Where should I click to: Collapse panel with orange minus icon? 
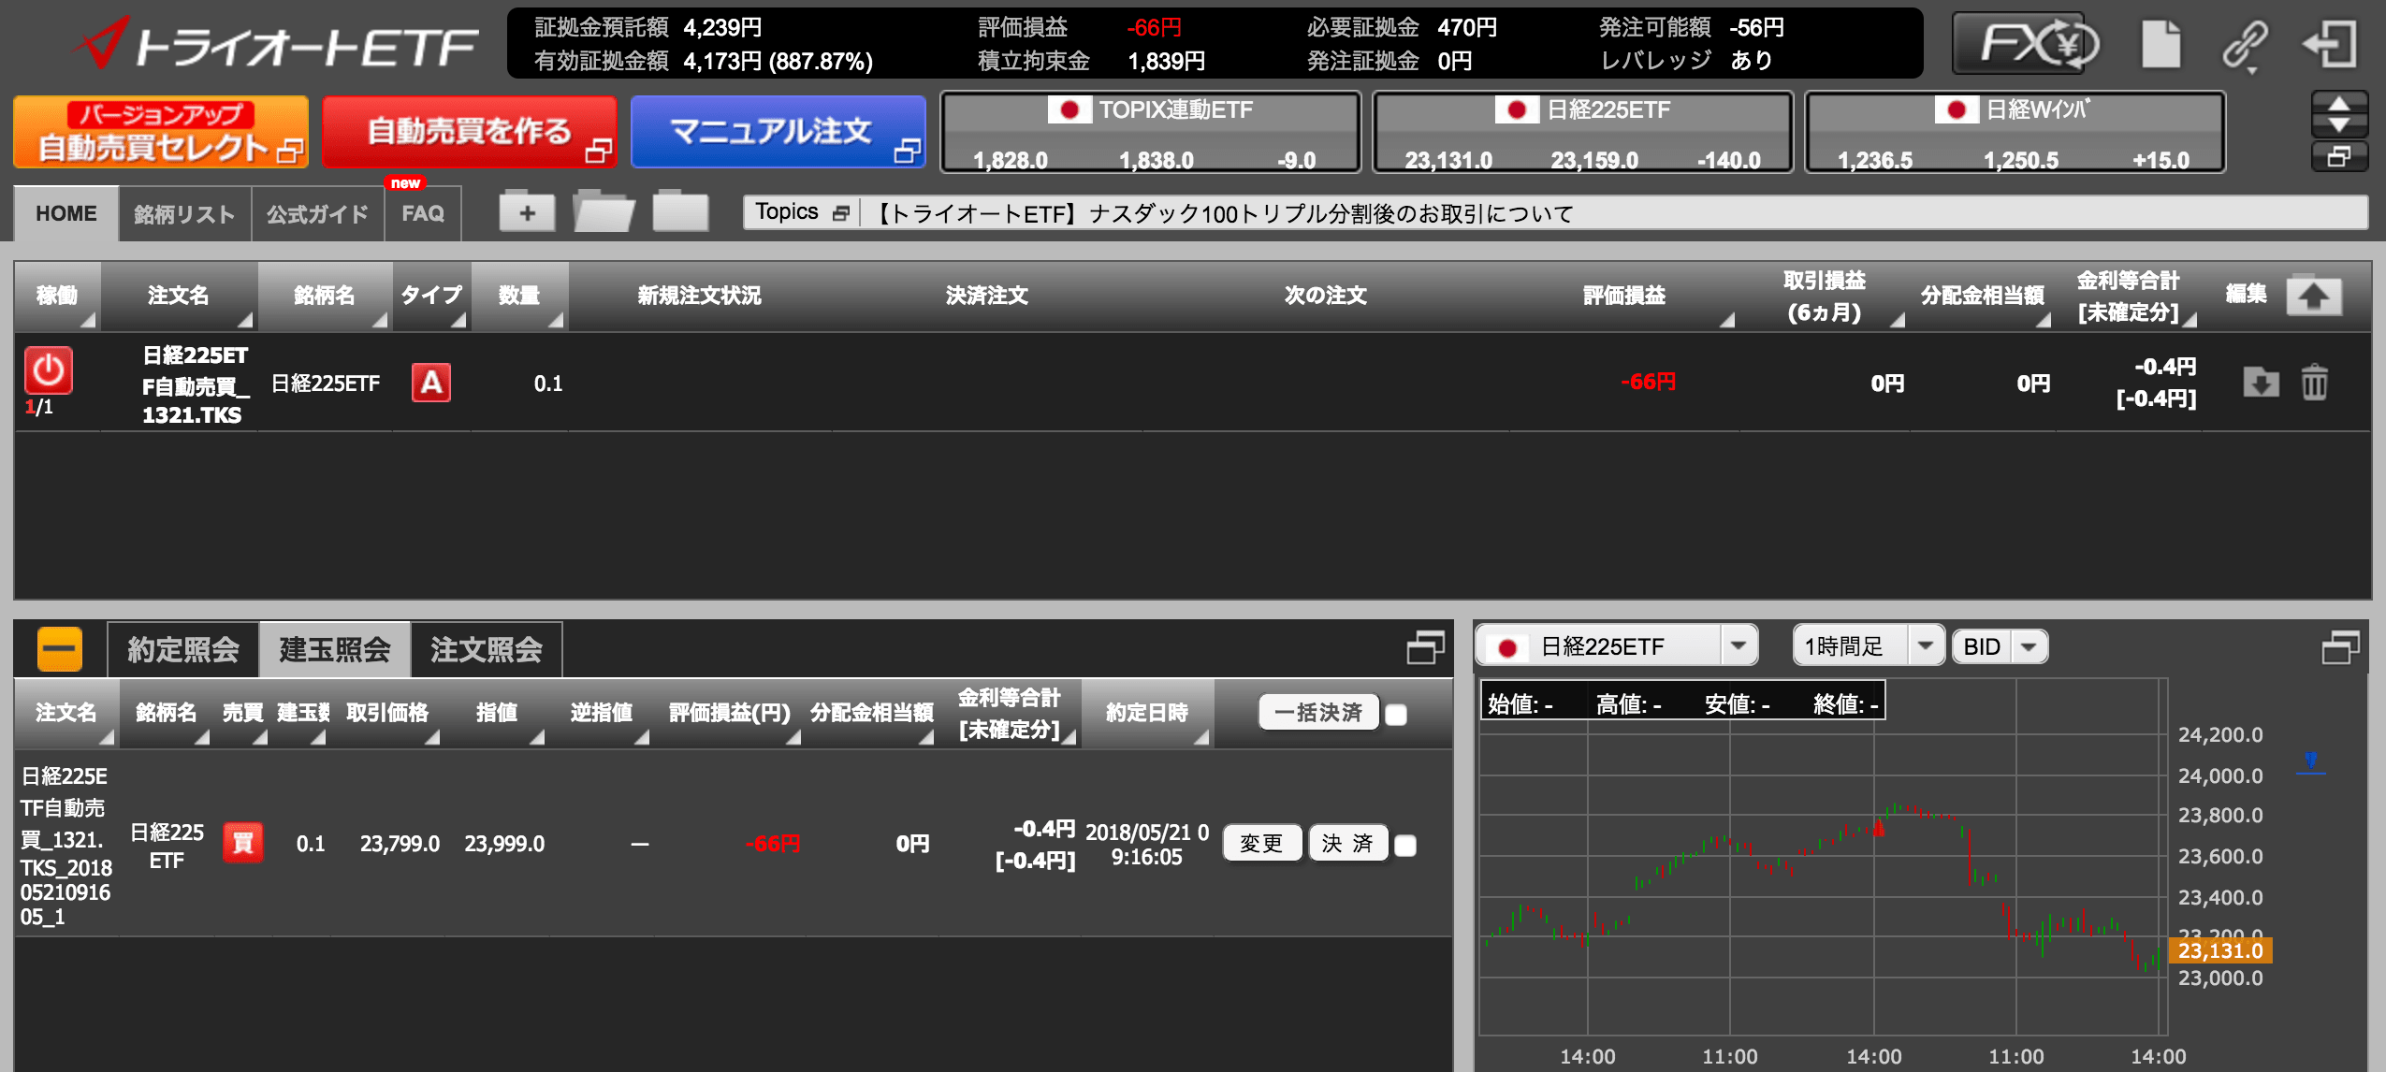[60, 648]
